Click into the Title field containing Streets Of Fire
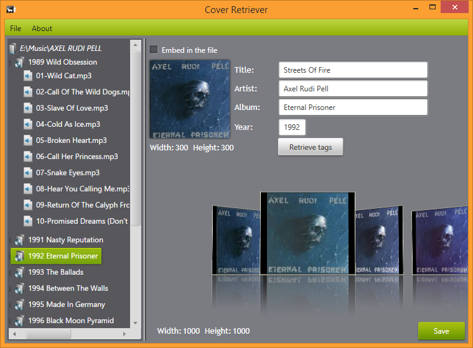 point(353,70)
